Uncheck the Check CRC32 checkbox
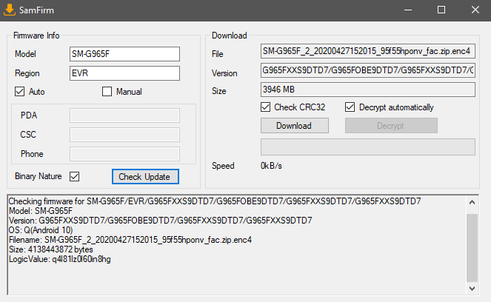Viewport: 491px width, 302px height. coord(265,107)
